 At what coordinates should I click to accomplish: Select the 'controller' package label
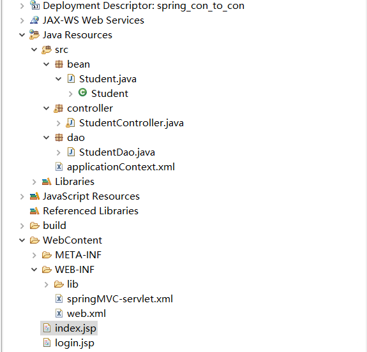pos(90,108)
